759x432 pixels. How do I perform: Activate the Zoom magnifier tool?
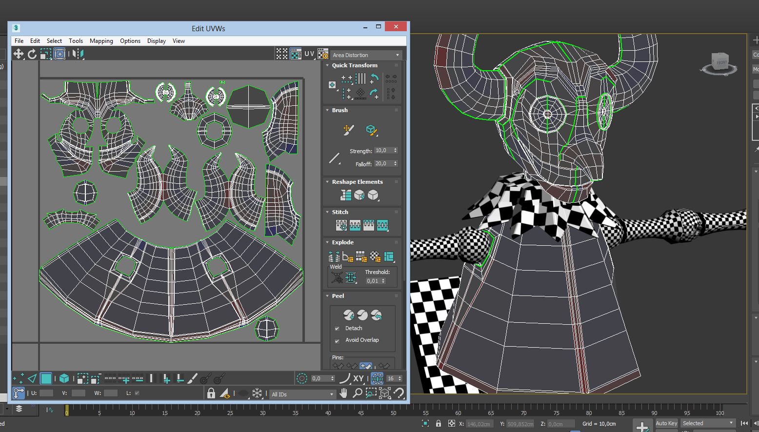[358, 393]
